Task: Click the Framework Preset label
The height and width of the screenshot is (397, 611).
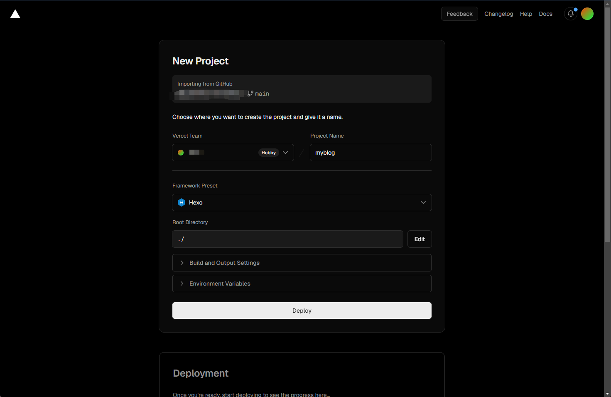Action: pyautogui.click(x=195, y=185)
